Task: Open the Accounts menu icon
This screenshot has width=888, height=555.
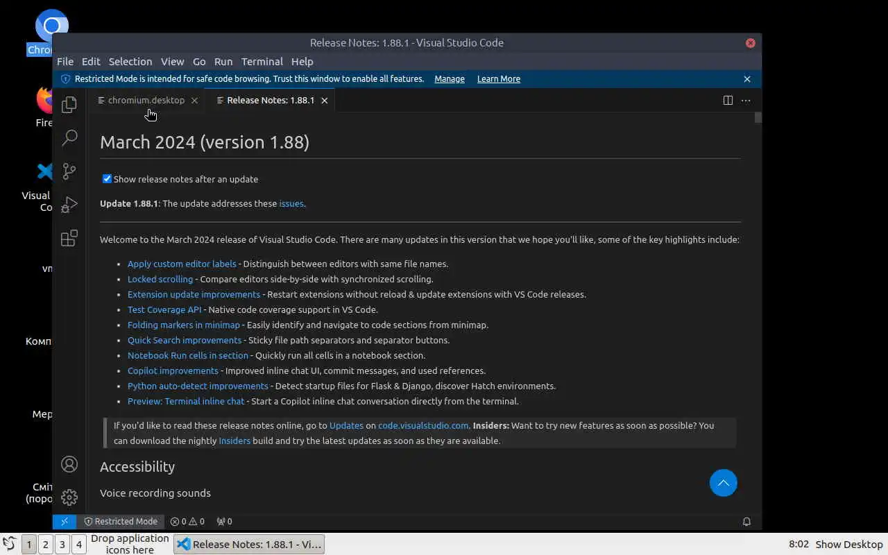Action: 69,464
